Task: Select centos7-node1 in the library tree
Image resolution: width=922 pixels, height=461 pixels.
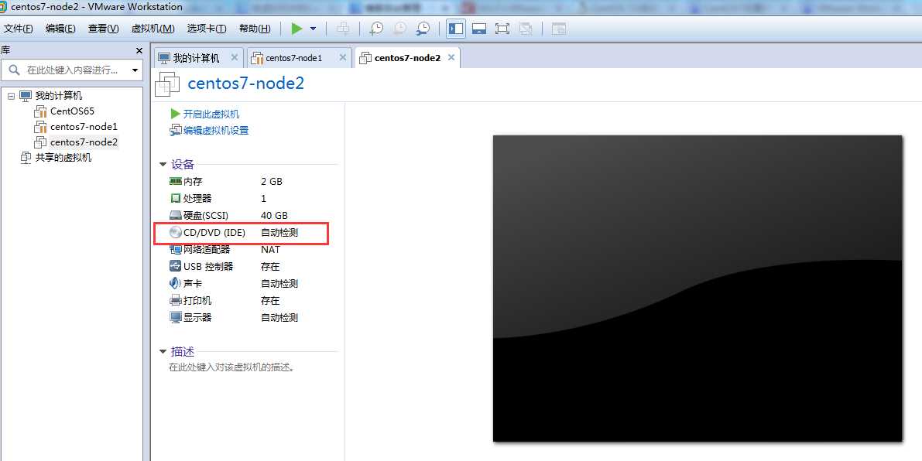Action: click(x=84, y=126)
